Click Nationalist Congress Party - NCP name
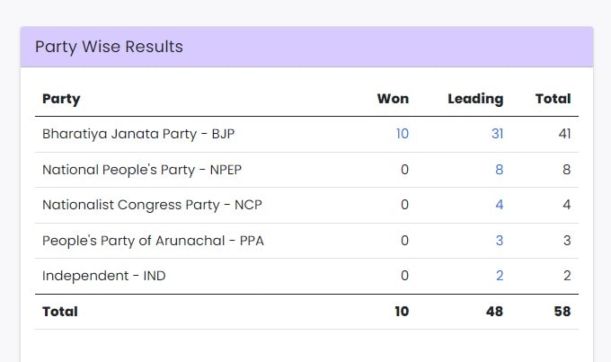Image resolution: width=611 pixels, height=362 pixels. [152, 205]
